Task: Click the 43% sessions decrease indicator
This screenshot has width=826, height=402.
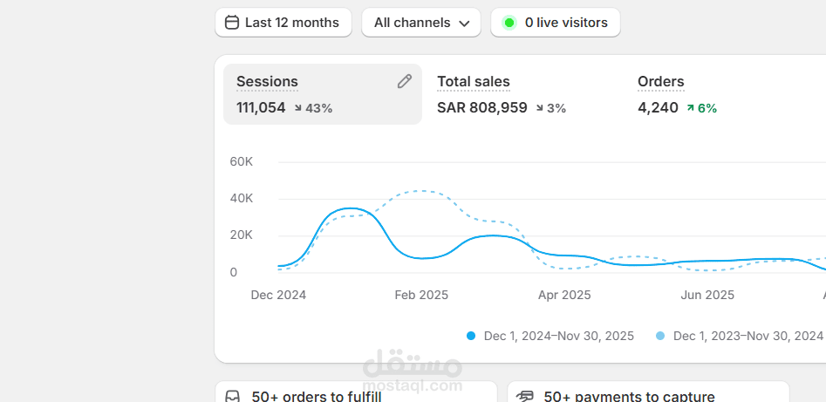Action: 313,108
